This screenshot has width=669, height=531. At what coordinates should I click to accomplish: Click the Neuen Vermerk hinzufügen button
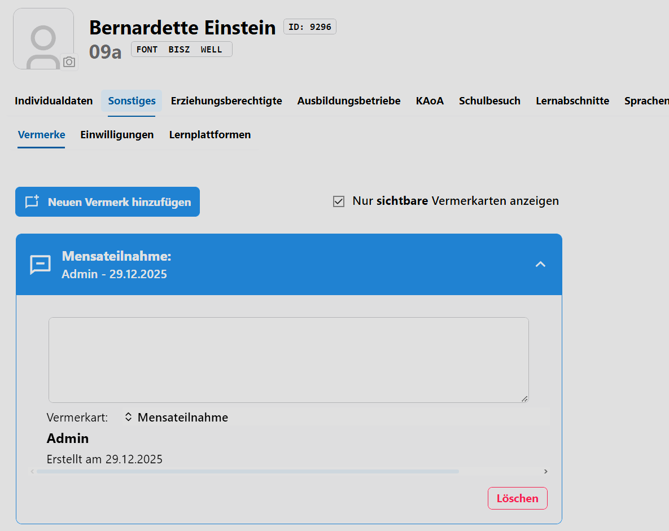coord(107,201)
